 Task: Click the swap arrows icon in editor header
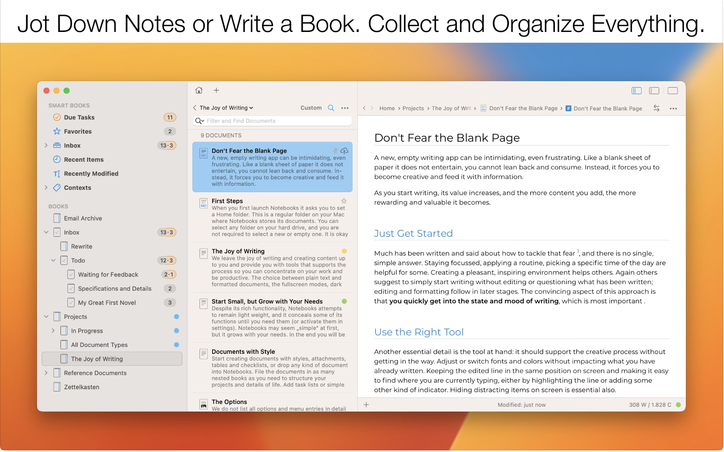(x=657, y=109)
